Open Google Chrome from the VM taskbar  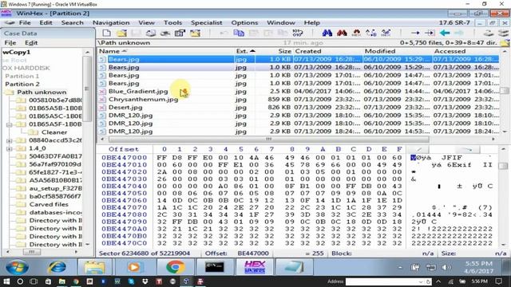(176, 268)
